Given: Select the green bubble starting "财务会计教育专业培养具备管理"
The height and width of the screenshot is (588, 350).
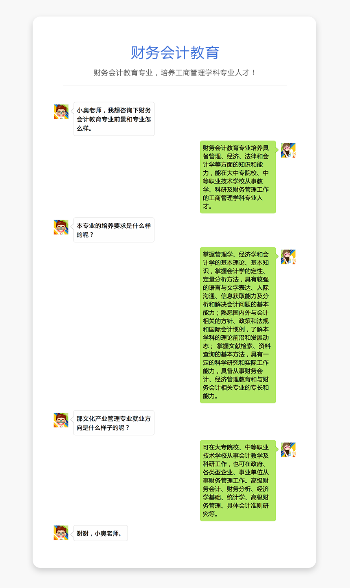Looking at the screenshot, I should (238, 177).
